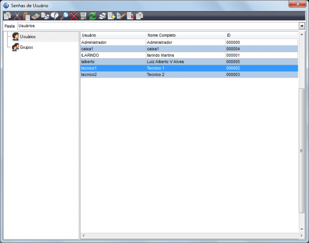Select the ILARINDO user row

coord(189,55)
